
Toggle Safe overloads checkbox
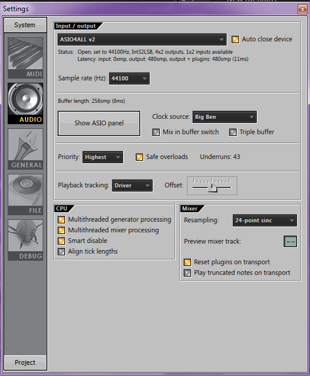(140, 157)
